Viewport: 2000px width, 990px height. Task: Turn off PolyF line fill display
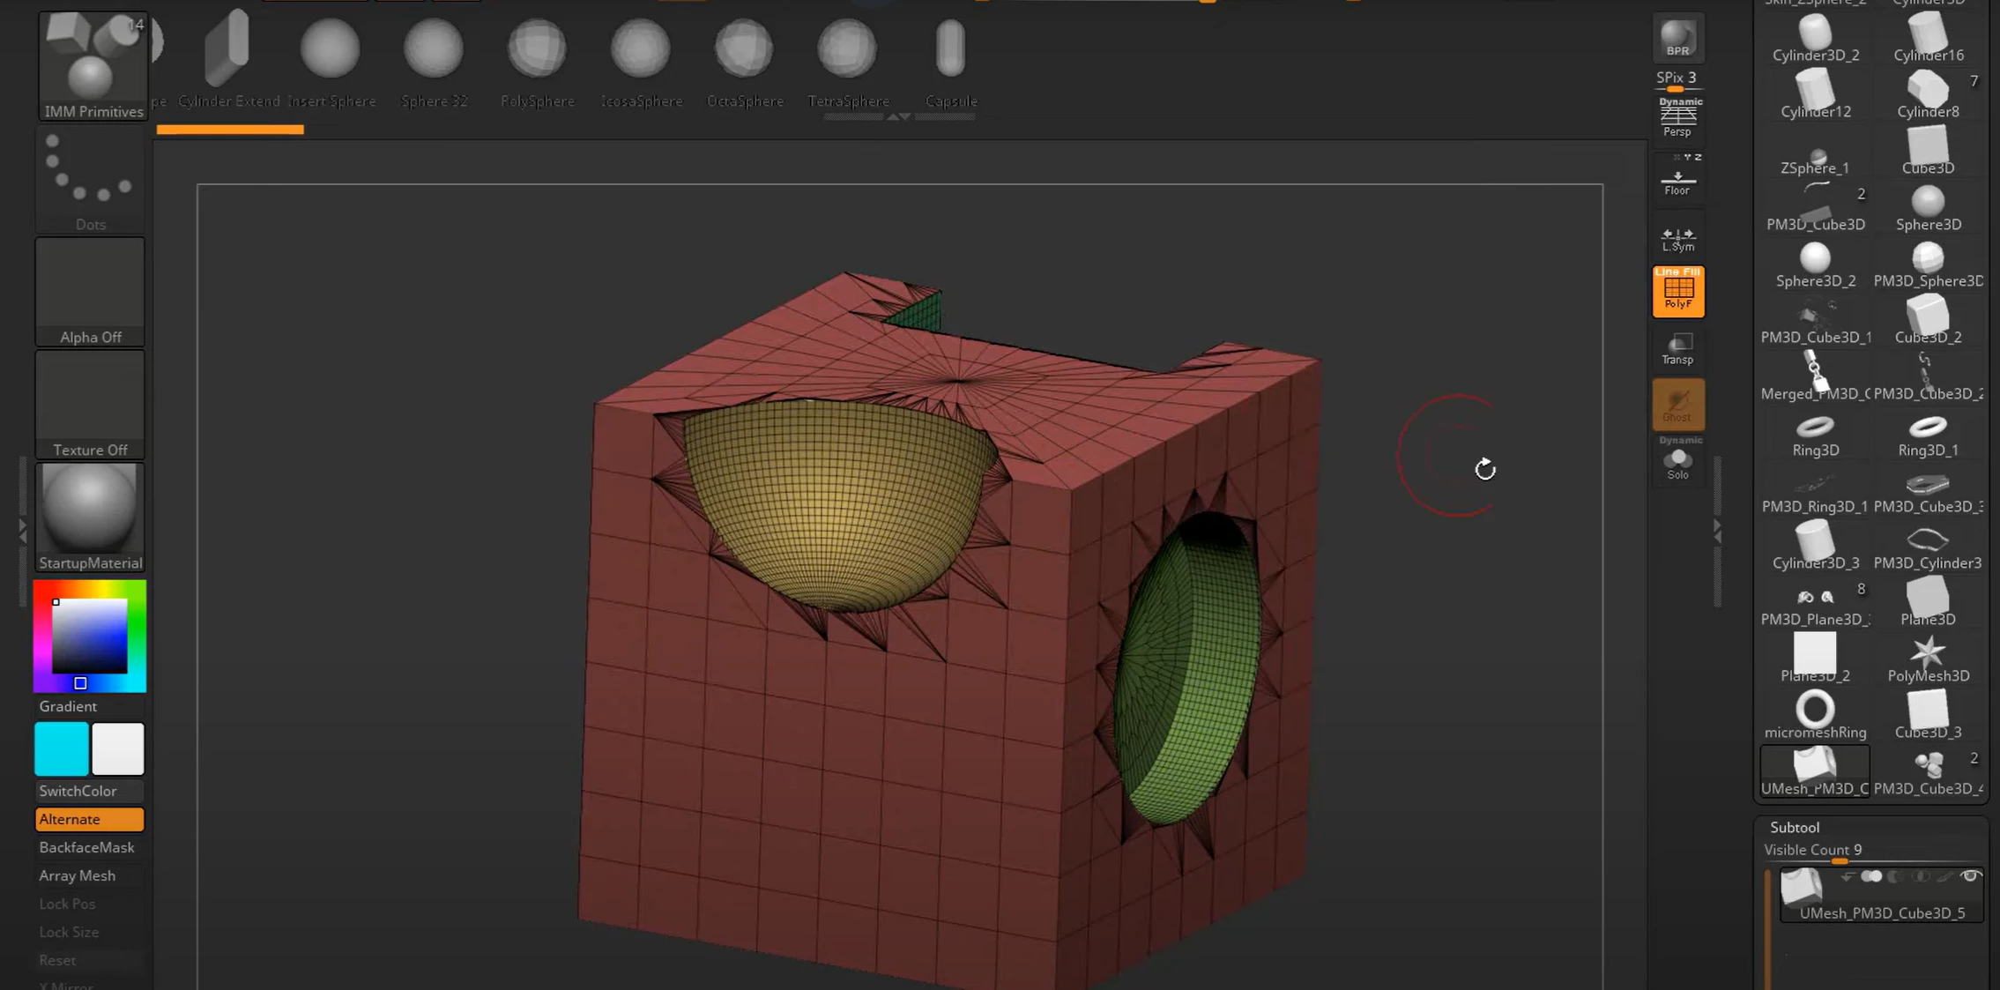click(1677, 291)
